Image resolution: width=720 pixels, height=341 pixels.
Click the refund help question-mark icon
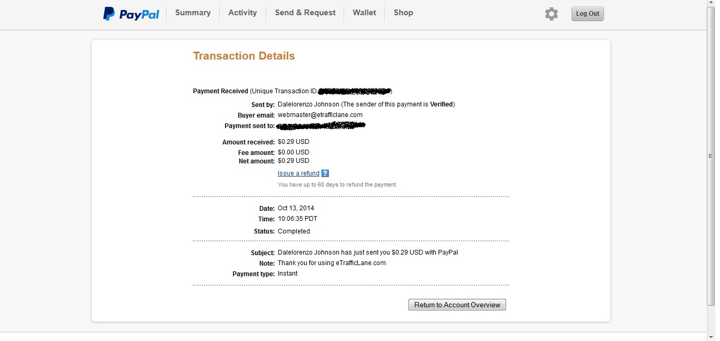[325, 173]
